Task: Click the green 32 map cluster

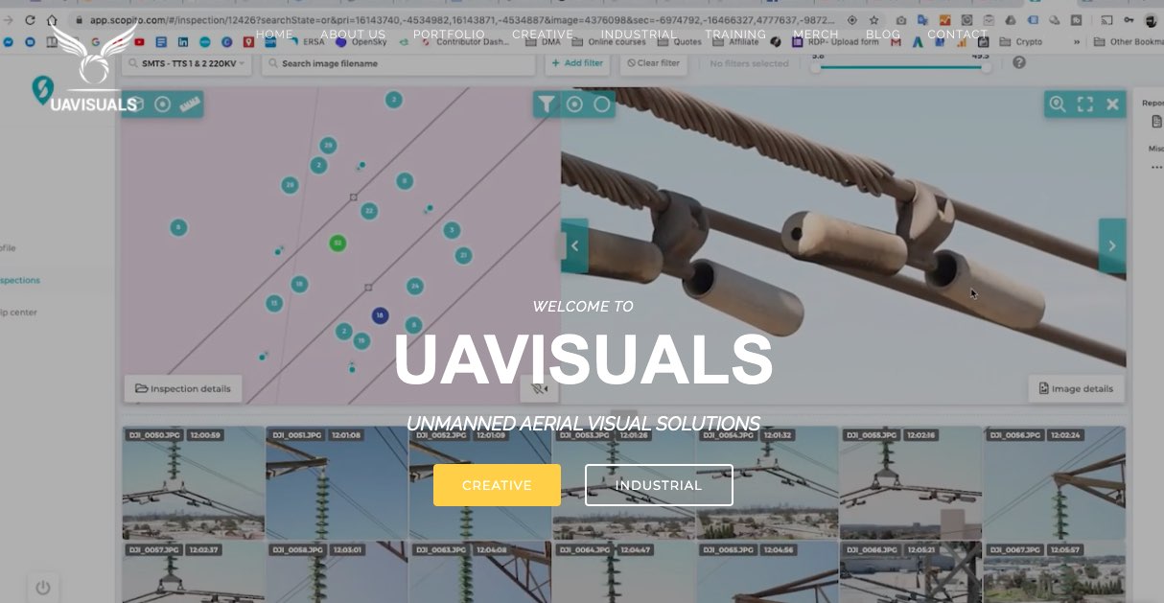Action: [337, 244]
